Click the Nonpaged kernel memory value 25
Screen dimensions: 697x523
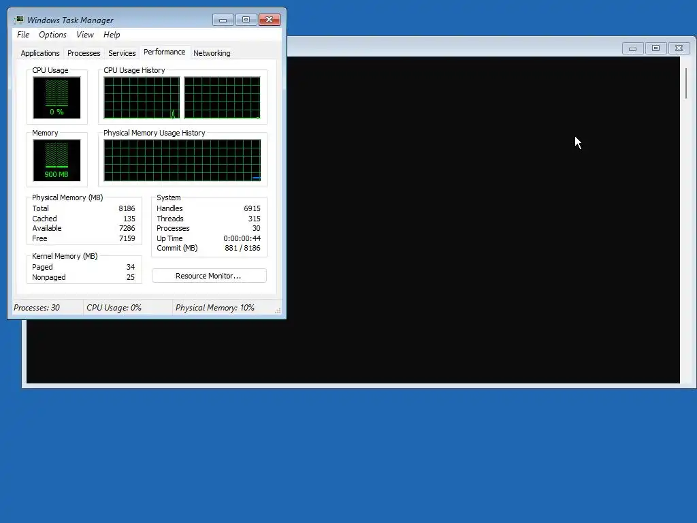tap(131, 278)
